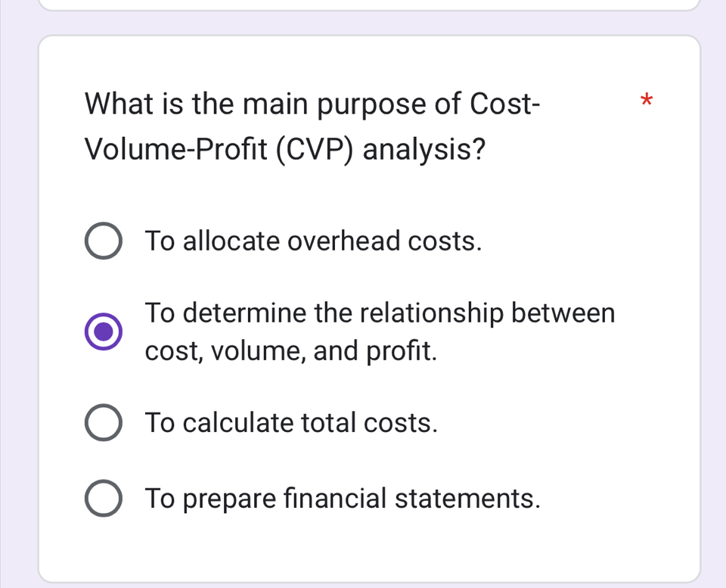Image resolution: width=726 pixels, height=588 pixels.
Task: Click the "To prepare financial statements." option label
Action: pyautogui.click(x=343, y=499)
